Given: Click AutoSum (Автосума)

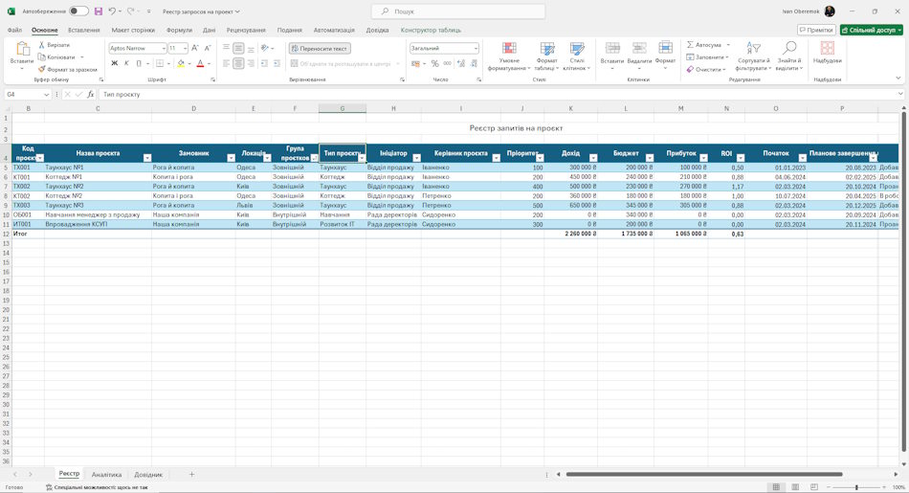Looking at the screenshot, I should coord(704,45).
